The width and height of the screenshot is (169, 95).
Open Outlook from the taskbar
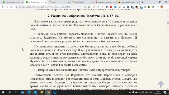click(x=22, y=92)
